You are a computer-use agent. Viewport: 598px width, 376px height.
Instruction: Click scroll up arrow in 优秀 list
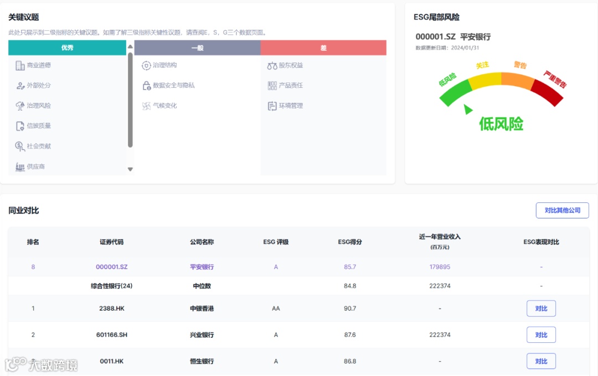coord(130,46)
